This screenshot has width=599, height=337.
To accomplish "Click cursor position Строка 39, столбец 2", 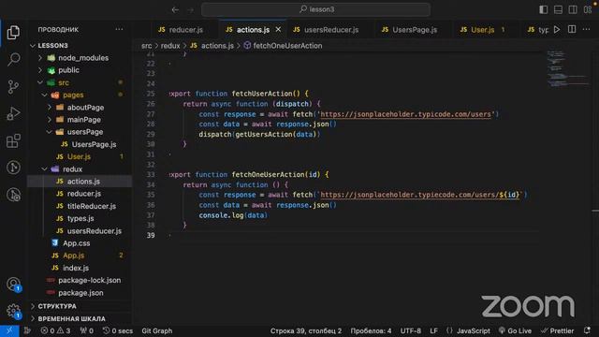I will click(306, 330).
